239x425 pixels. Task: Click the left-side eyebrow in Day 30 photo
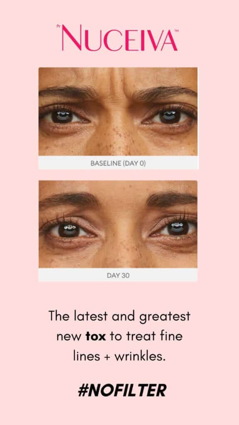pos(69,200)
